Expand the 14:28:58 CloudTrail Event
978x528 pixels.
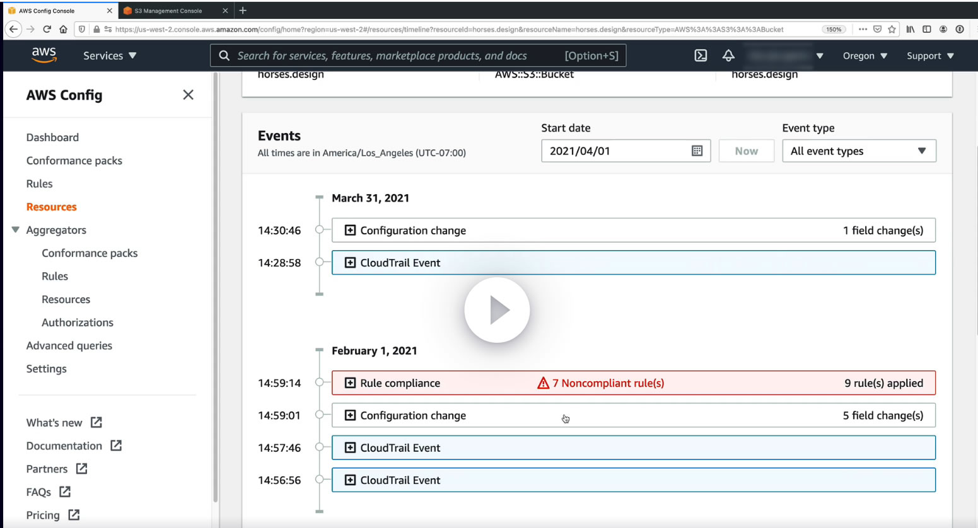tap(350, 263)
